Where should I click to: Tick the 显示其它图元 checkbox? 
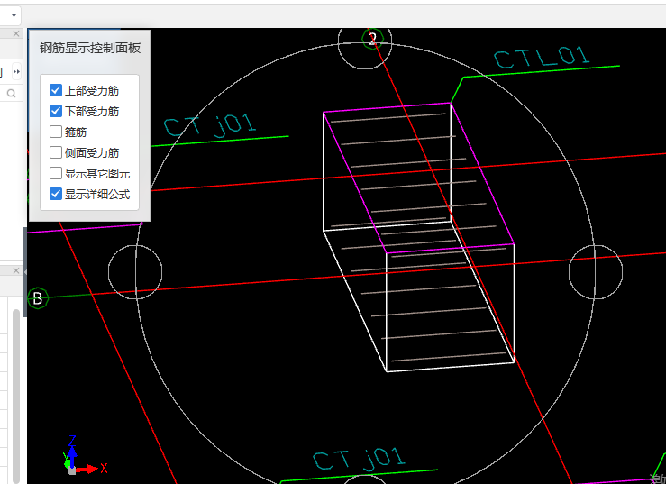click(56, 173)
